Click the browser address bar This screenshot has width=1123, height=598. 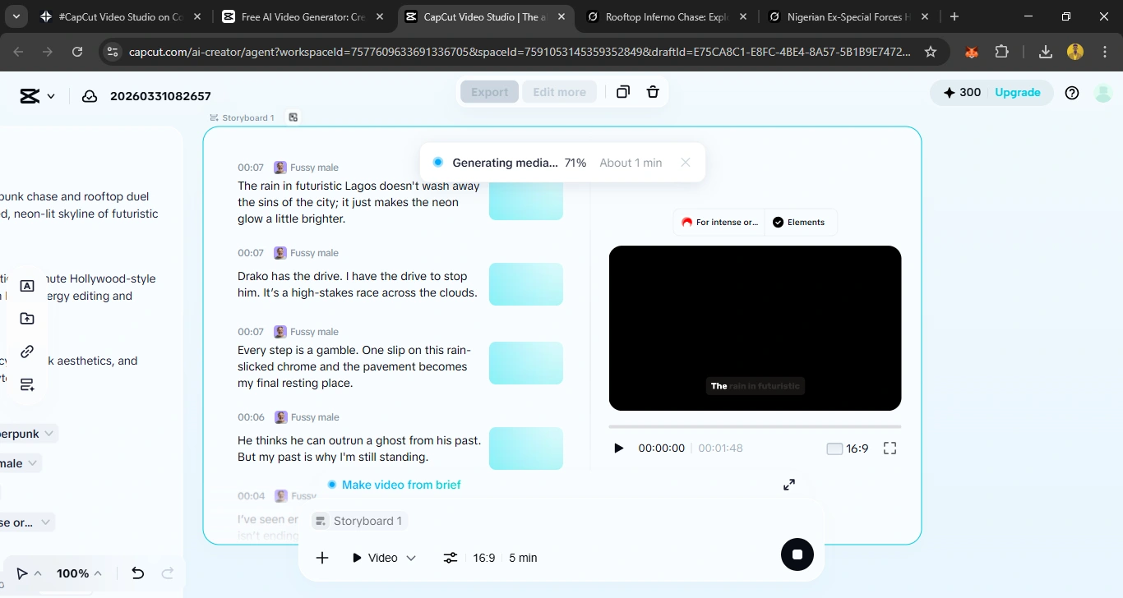(x=520, y=52)
